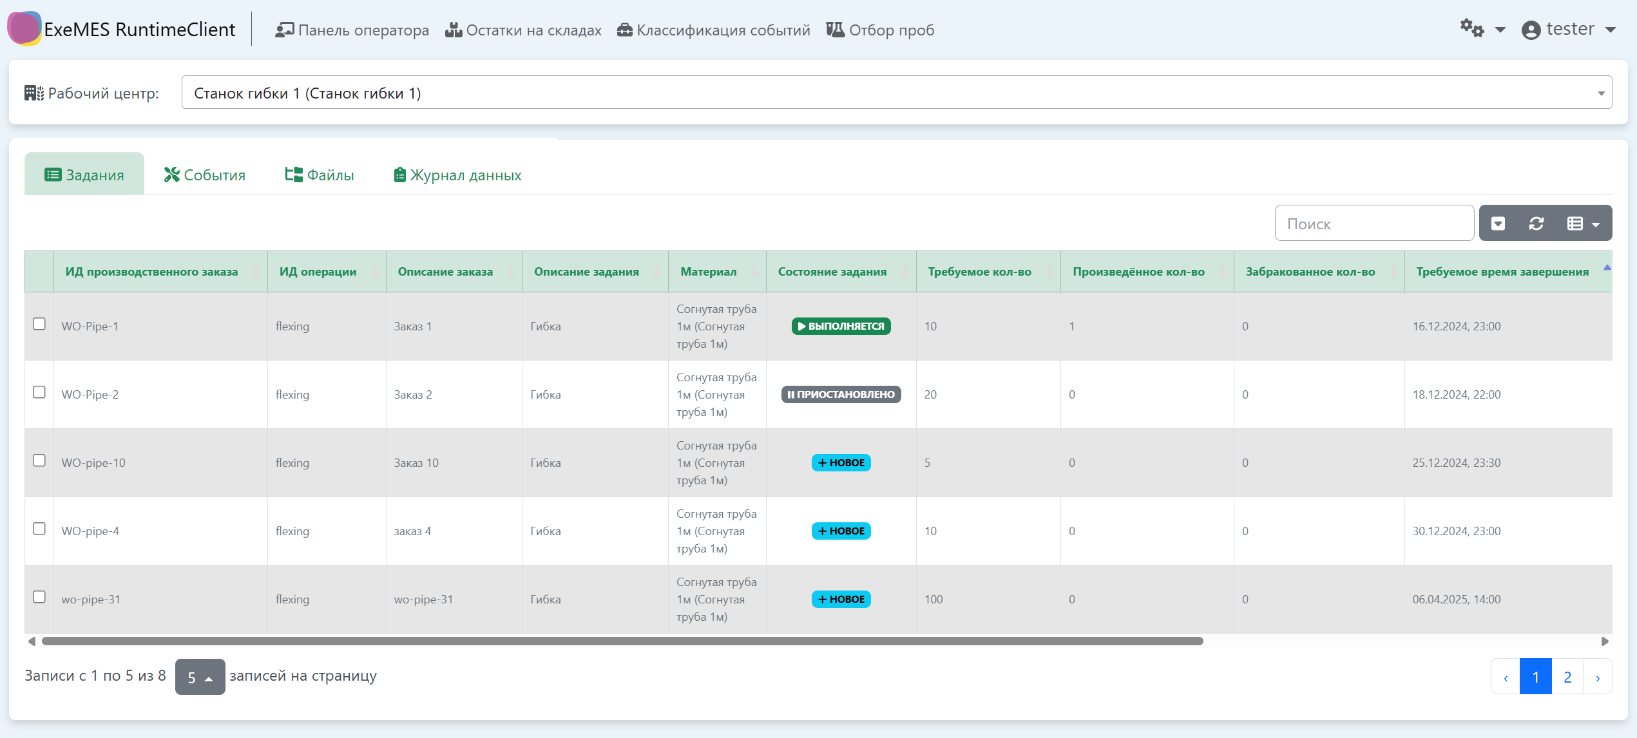
Task: Open Остатки на складах page
Action: (x=523, y=30)
